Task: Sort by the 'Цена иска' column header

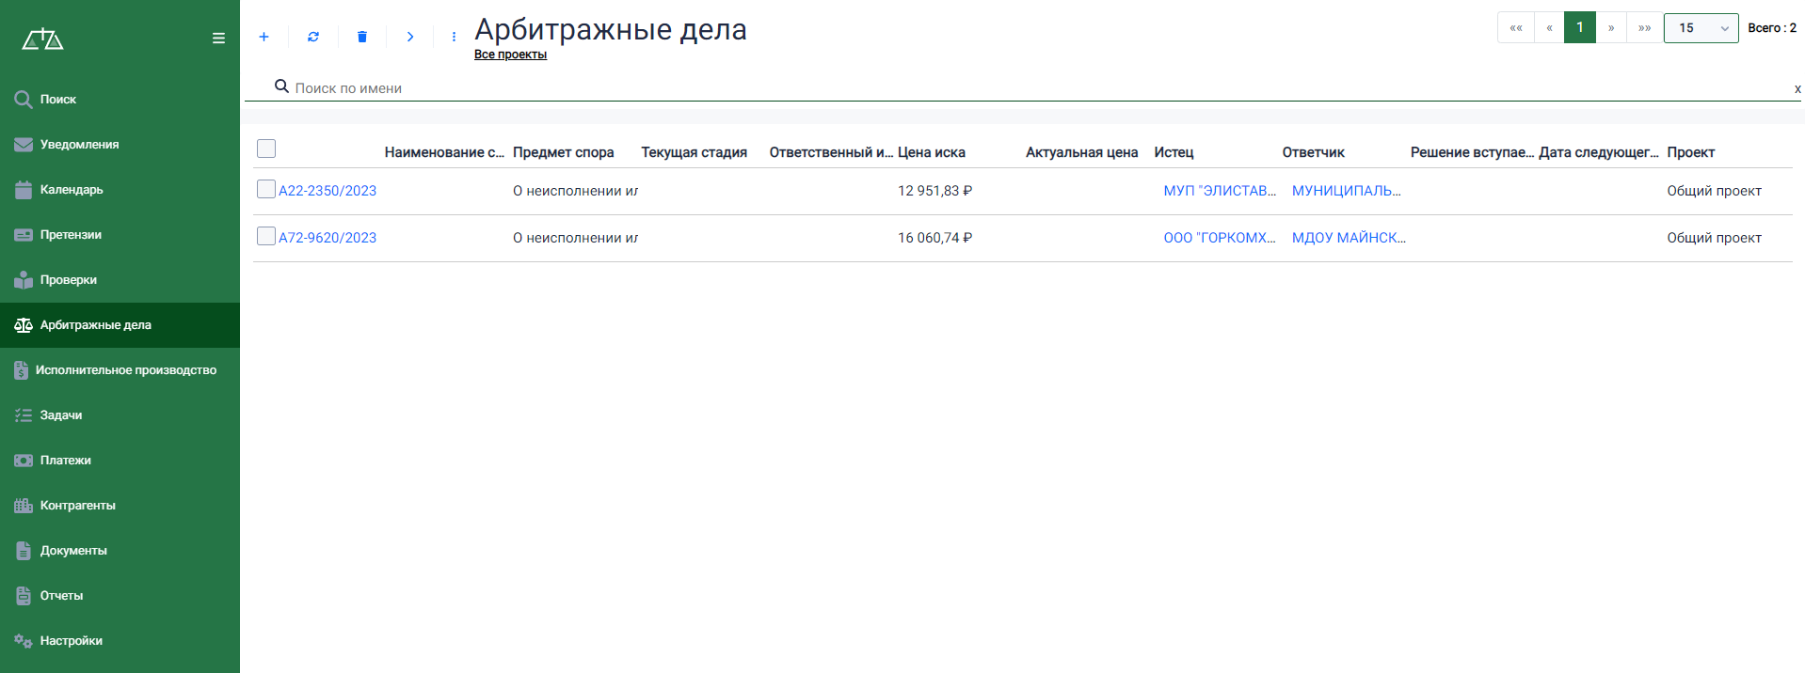Action: coord(931,152)
